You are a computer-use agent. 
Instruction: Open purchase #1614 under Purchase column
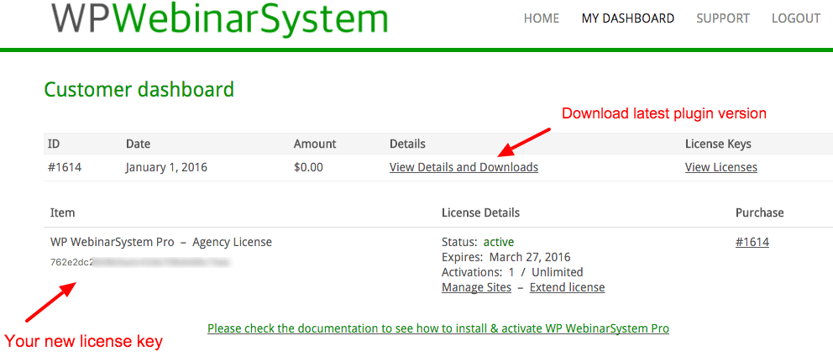pyautogui.click(x=752, y=242)
